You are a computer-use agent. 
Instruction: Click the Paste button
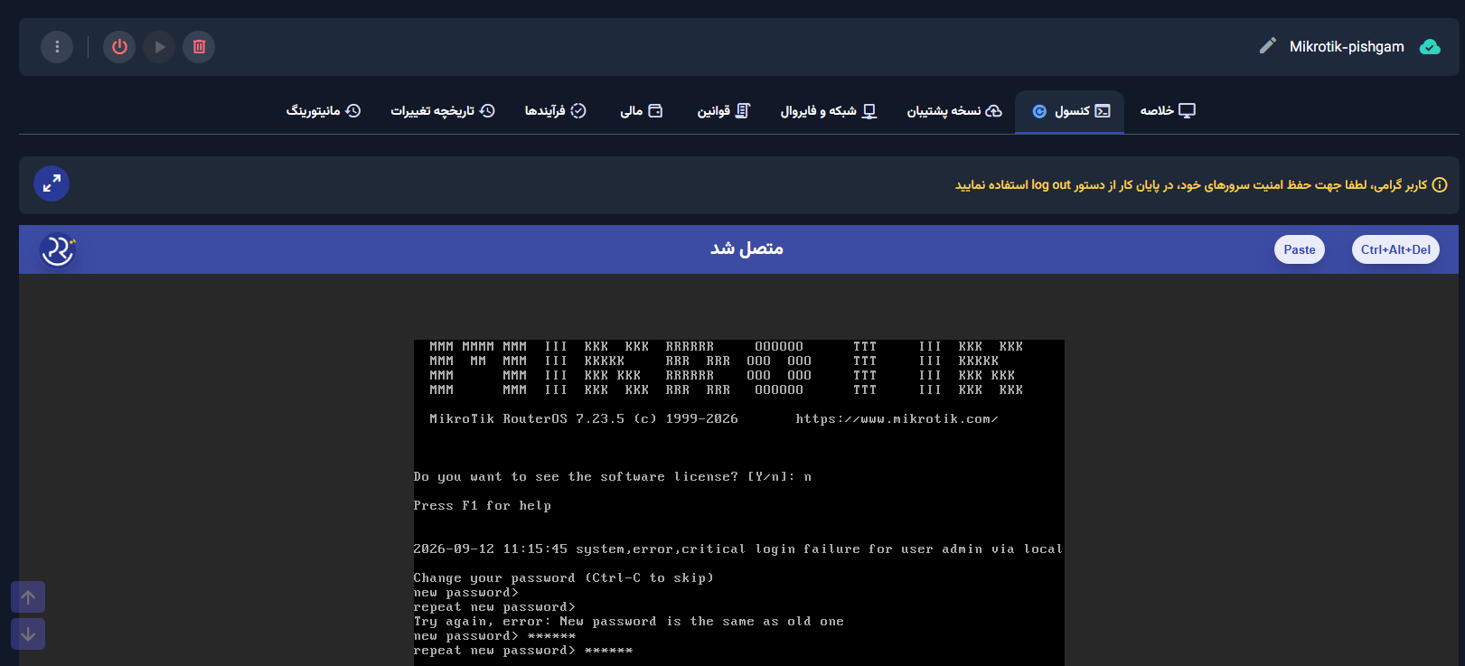coord(1300,249)
